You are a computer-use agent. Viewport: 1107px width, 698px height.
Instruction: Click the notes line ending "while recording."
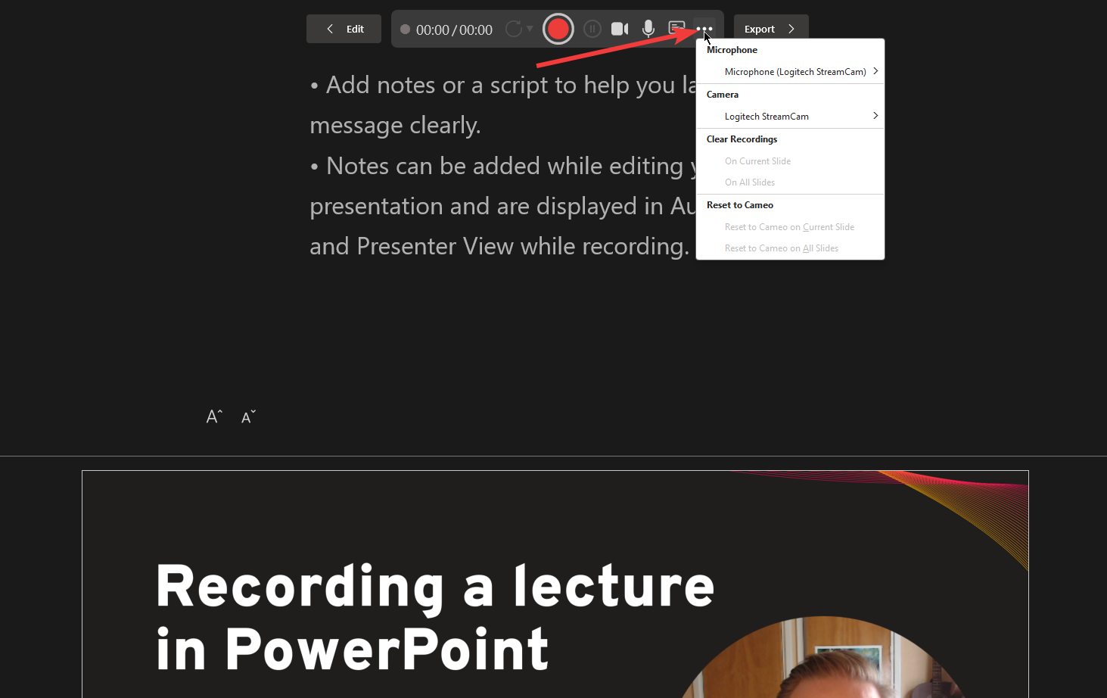[499, 246]
